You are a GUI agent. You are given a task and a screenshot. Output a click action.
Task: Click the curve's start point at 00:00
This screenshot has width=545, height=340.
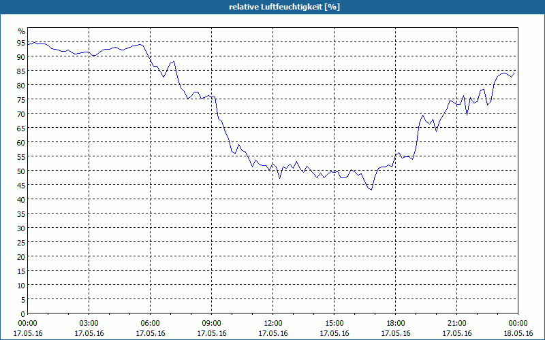[x=28, y=45]
